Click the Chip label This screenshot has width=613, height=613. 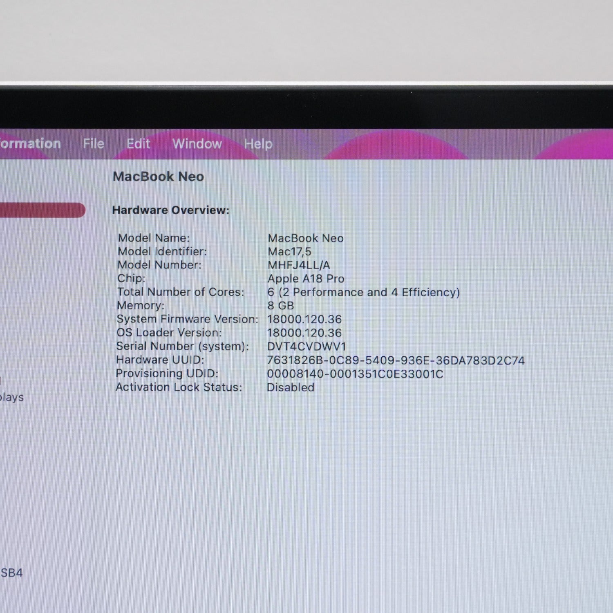pyautogui.click(x=131, y=278)
